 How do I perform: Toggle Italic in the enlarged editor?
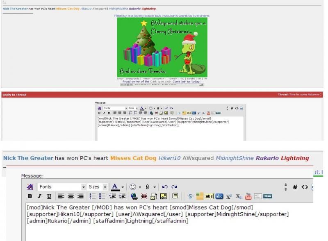pos(39,196)
